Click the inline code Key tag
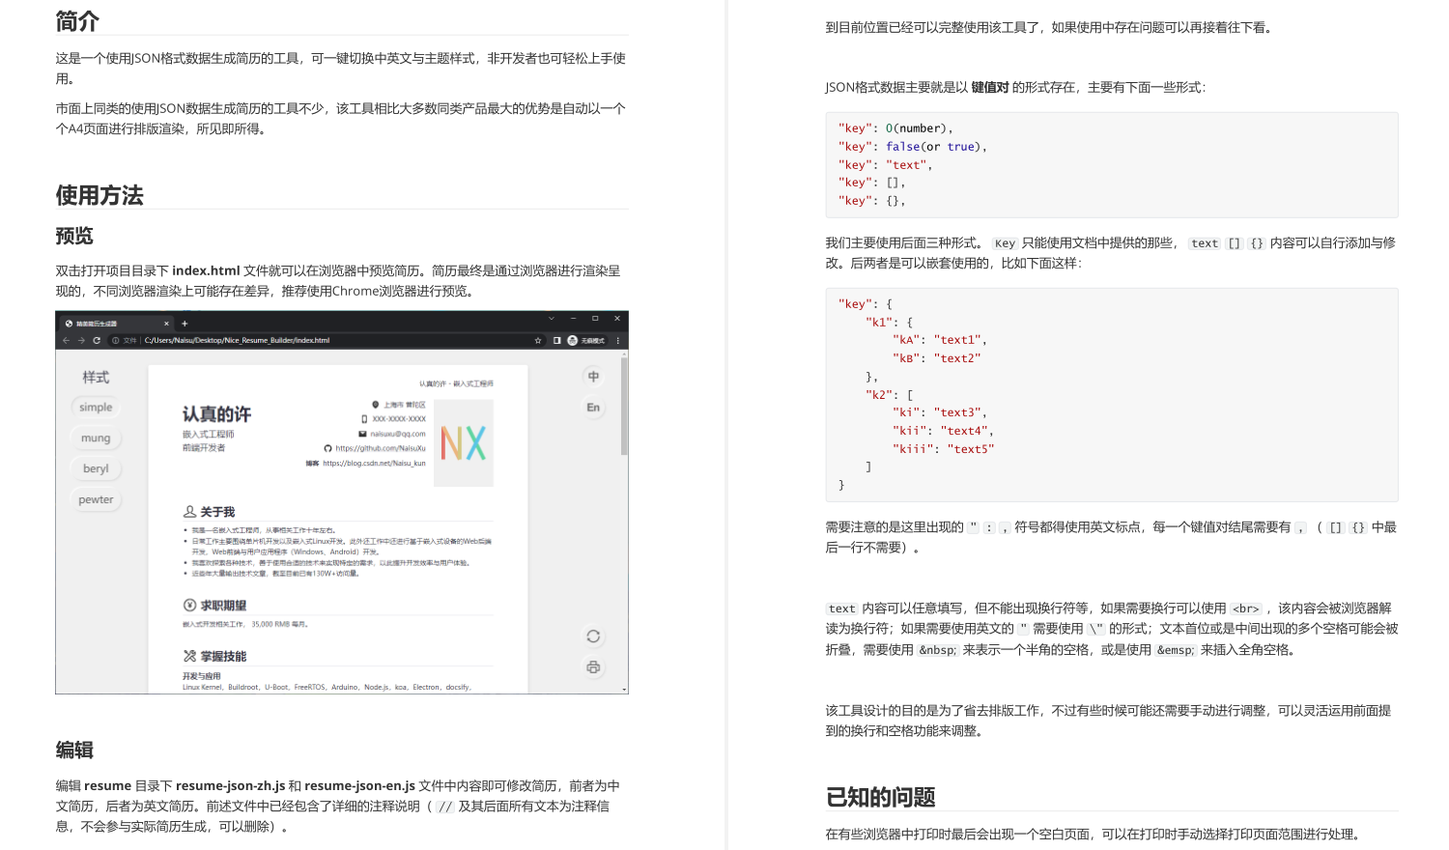Image resolution: width=1449 pixels, height=850 pixels. point(1005,243)
